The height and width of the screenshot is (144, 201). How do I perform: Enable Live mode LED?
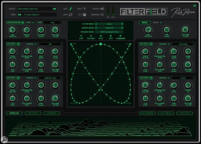(81, 36)
